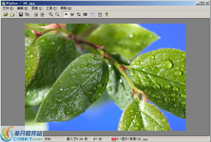The image size is (211, 142).
Task: Open the color grid thumbnails icon
Action: pos(92,14)
